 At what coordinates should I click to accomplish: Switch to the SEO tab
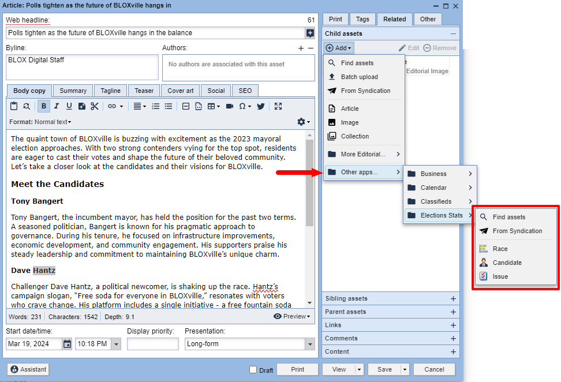tap(245, 91)
